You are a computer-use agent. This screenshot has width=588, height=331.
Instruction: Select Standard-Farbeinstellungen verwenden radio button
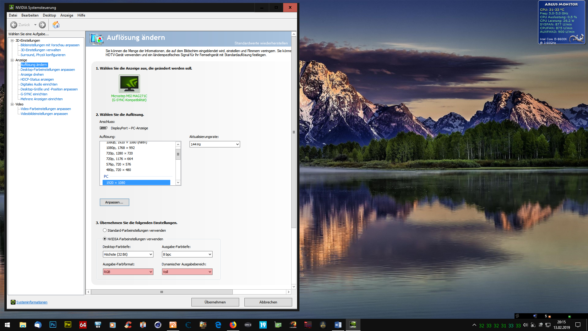click(x=105, y=230)
